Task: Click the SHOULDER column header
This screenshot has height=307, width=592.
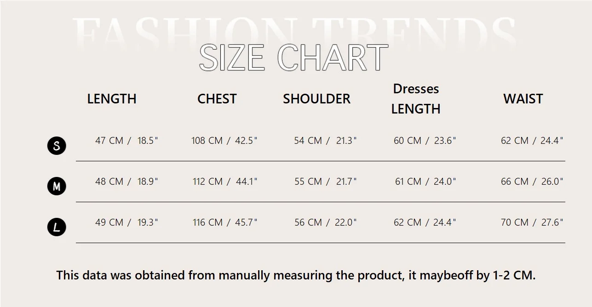Action: (x=316, y=99)
